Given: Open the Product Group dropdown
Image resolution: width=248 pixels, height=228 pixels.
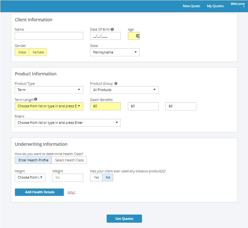Looking at the screenshot, I should (x=124, y=90).
